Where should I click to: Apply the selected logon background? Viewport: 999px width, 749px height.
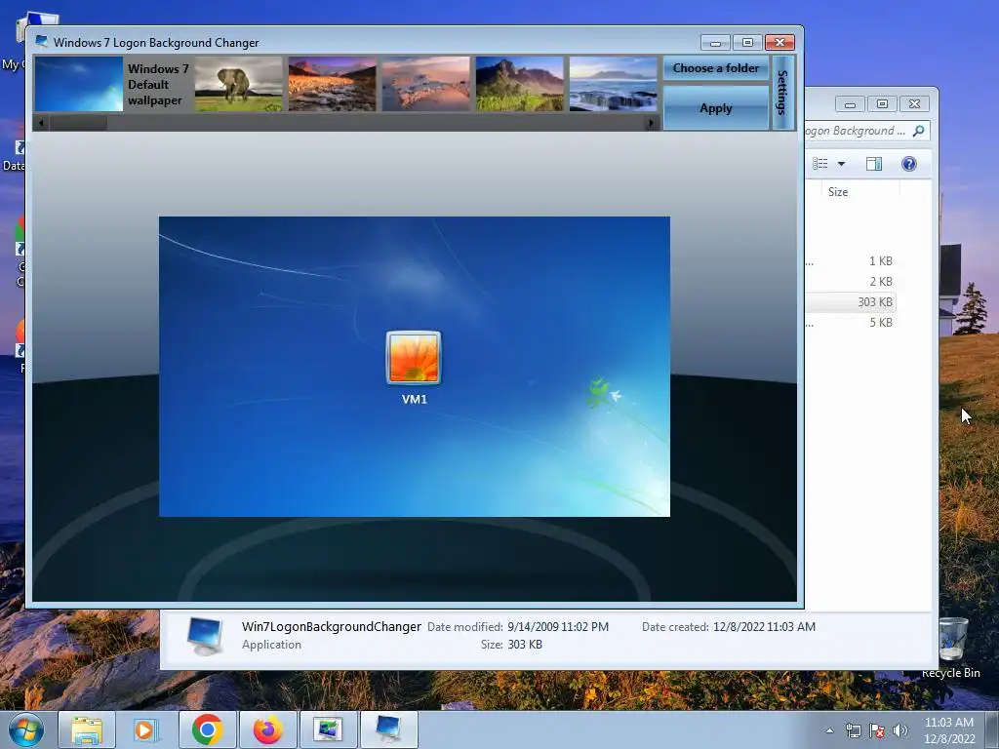tap(715, 108)
